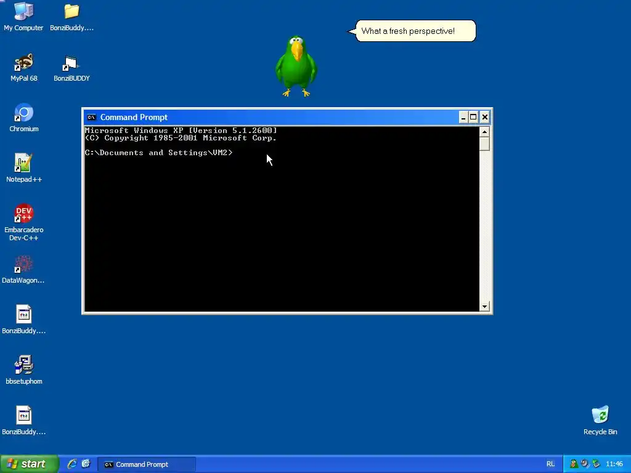This screenshot has height=473, width=631.
Task: Click the Command Prompt scrollbar thumb
Action: click(x=484, y=144)
